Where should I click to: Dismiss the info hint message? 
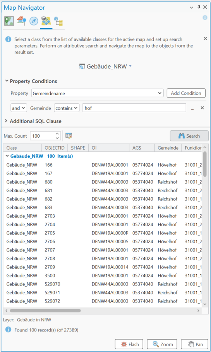(x=205, y=39)
